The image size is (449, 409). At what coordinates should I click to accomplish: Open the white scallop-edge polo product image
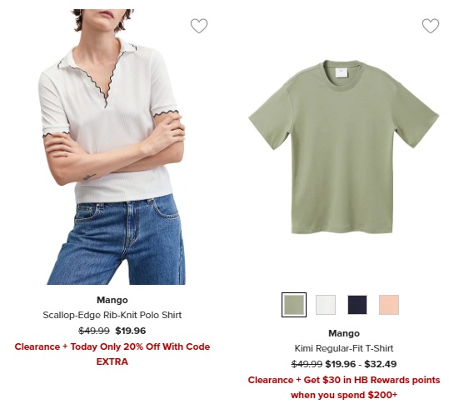pyautogui.click(x=112, y=147)
